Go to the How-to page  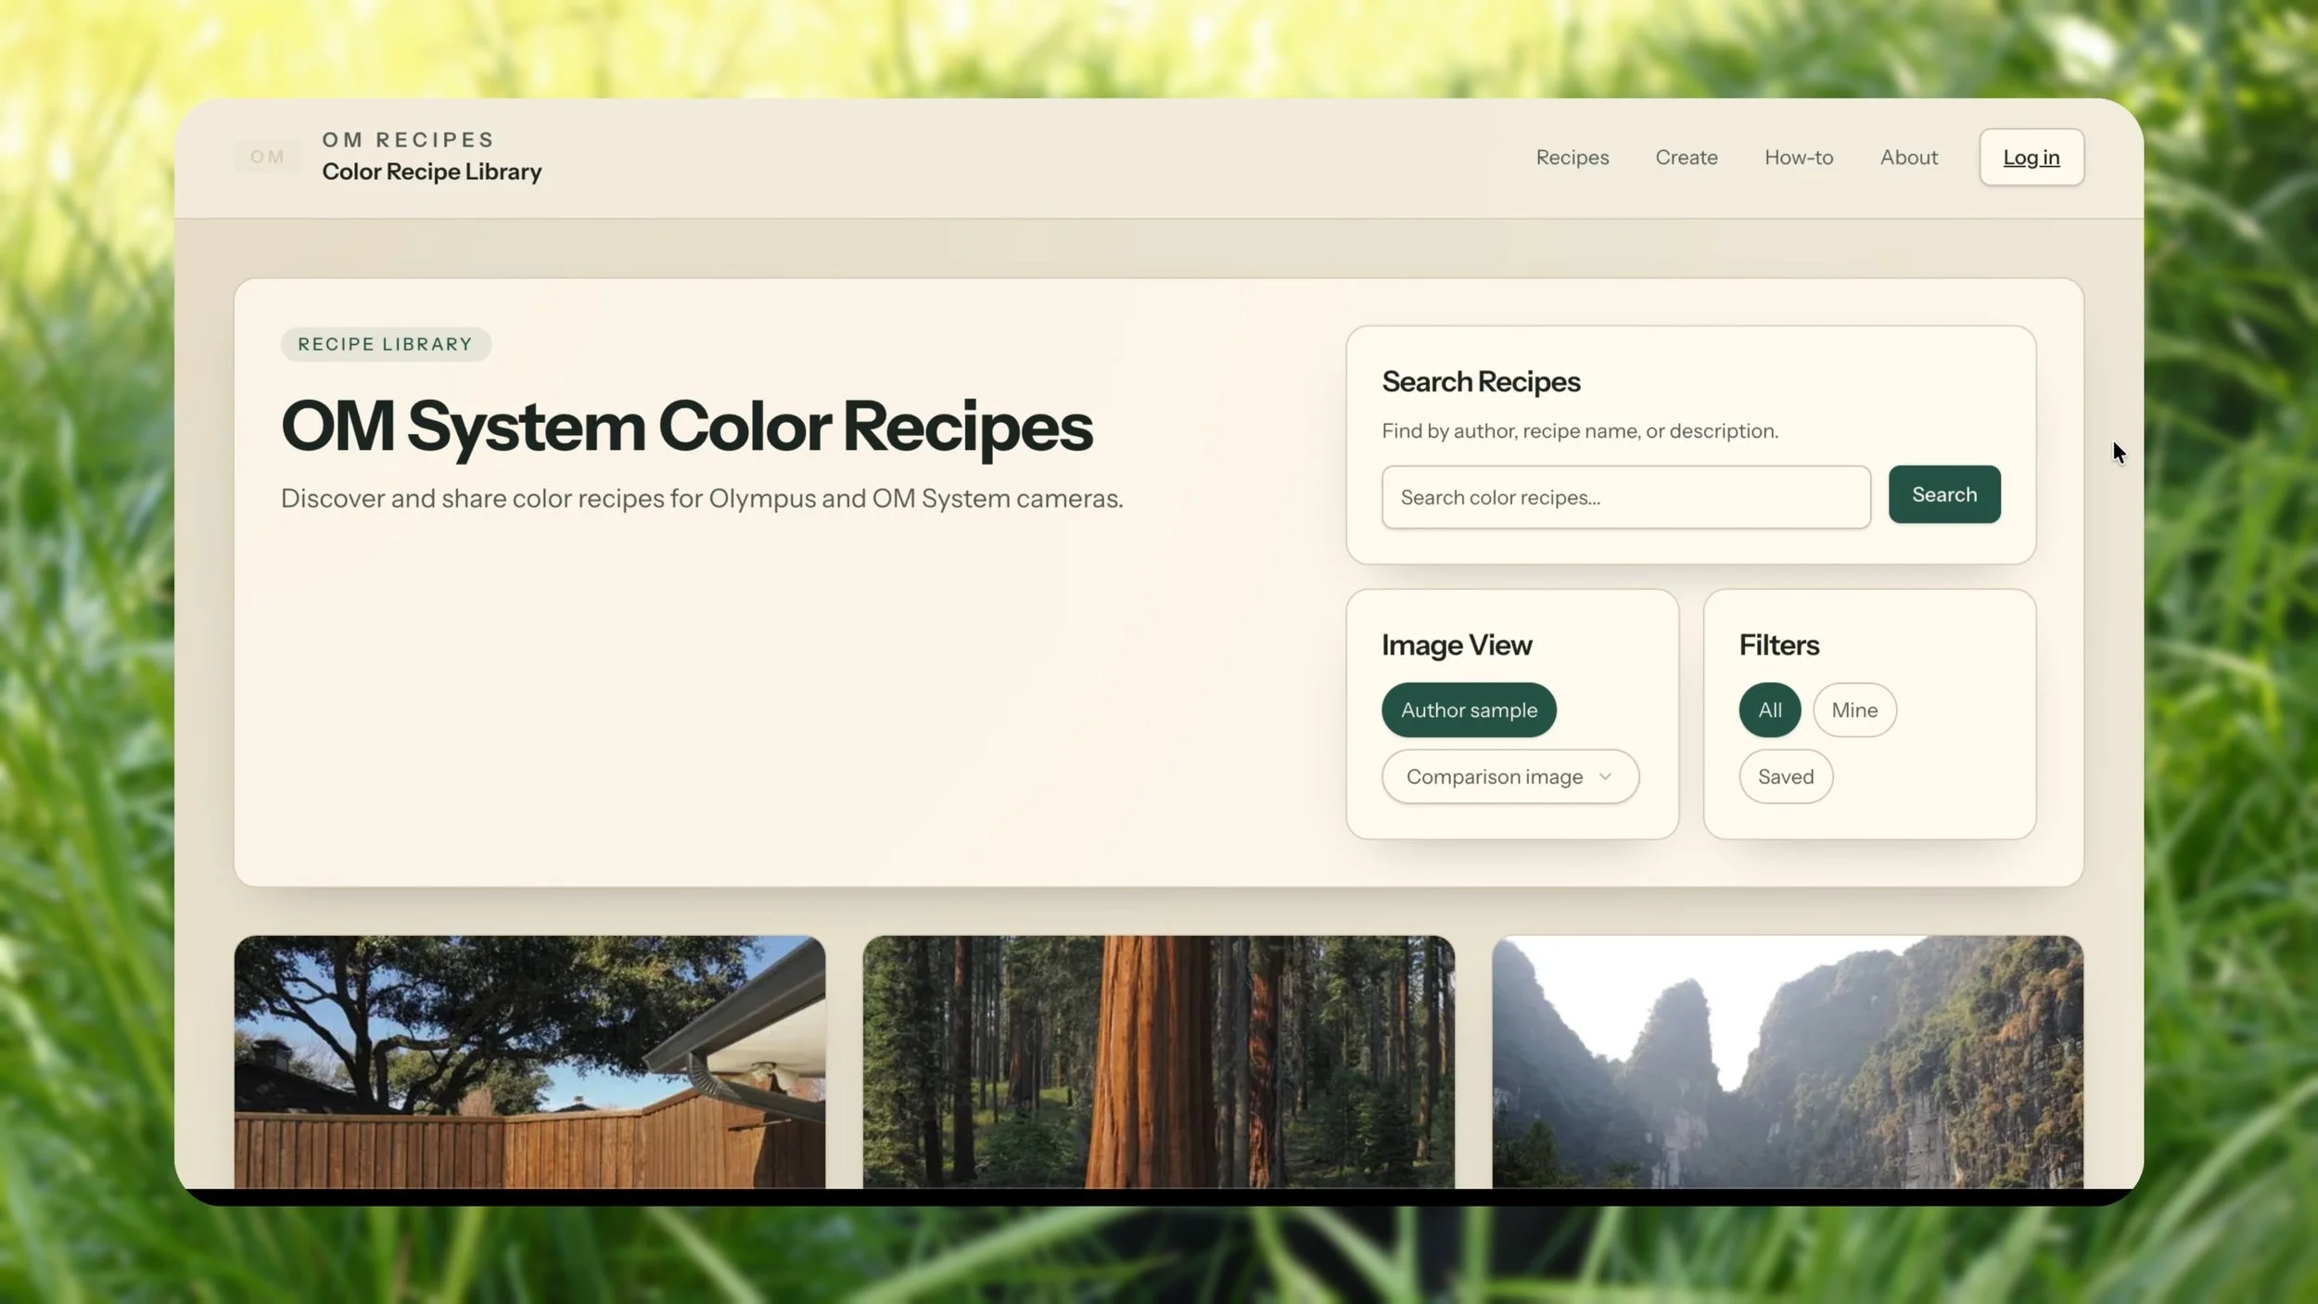(1798, 158)
